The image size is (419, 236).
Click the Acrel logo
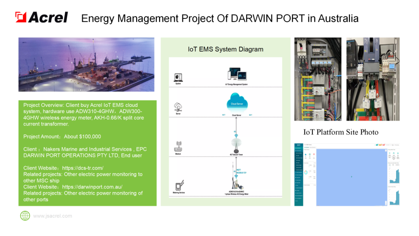pos(42,17)
